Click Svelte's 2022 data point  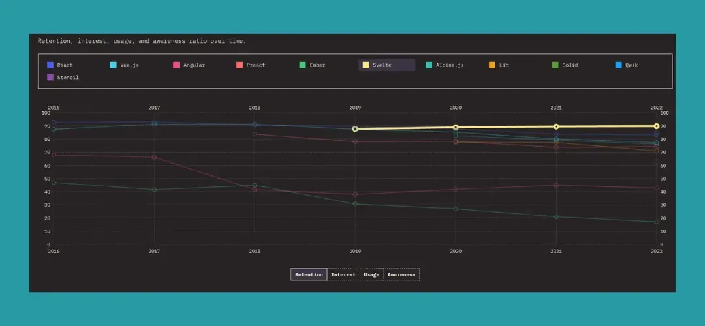click(x=656, y=126)
